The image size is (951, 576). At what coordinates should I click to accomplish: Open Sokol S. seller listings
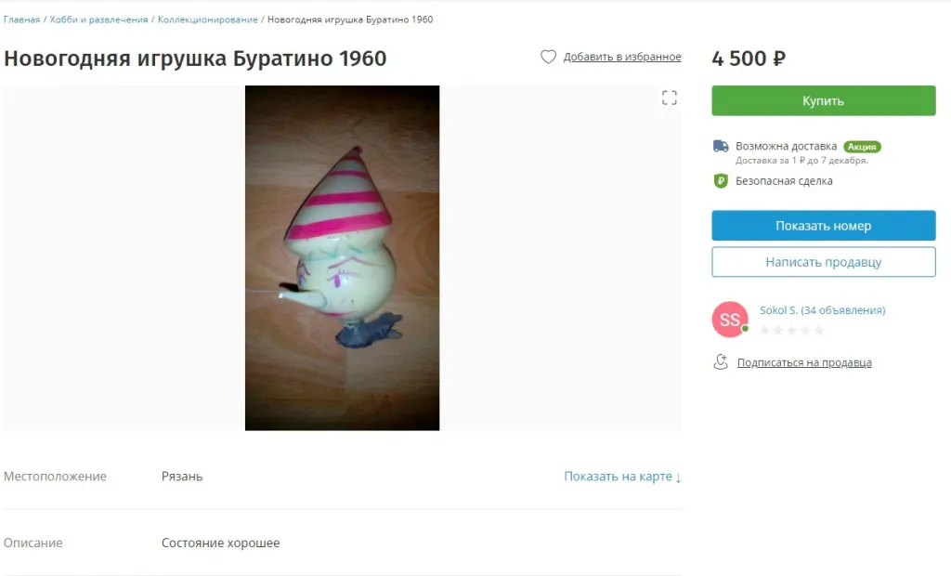point(822,310)
